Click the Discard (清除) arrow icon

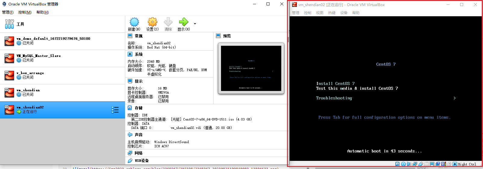click(168, 22)
